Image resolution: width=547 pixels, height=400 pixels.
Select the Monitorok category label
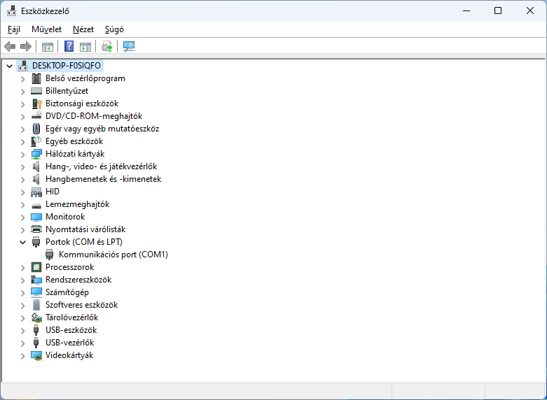(x=65, y=217)
